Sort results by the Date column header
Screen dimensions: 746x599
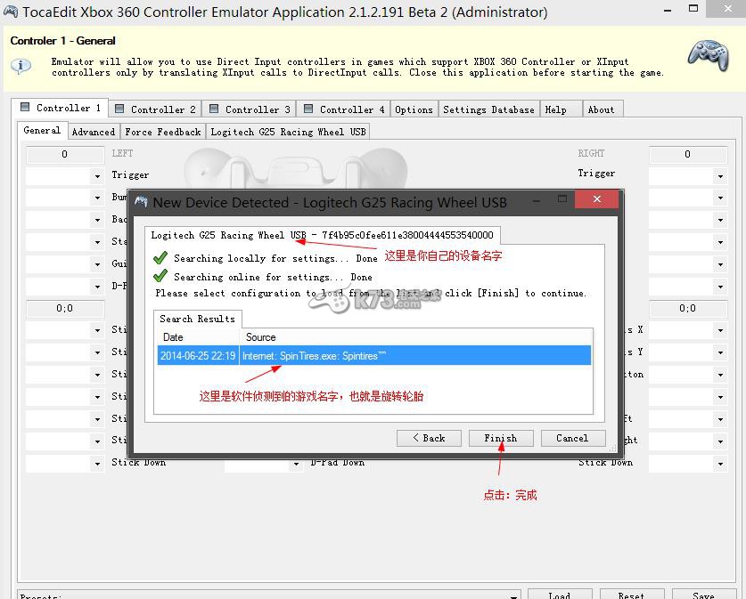(x=198, y=337)
